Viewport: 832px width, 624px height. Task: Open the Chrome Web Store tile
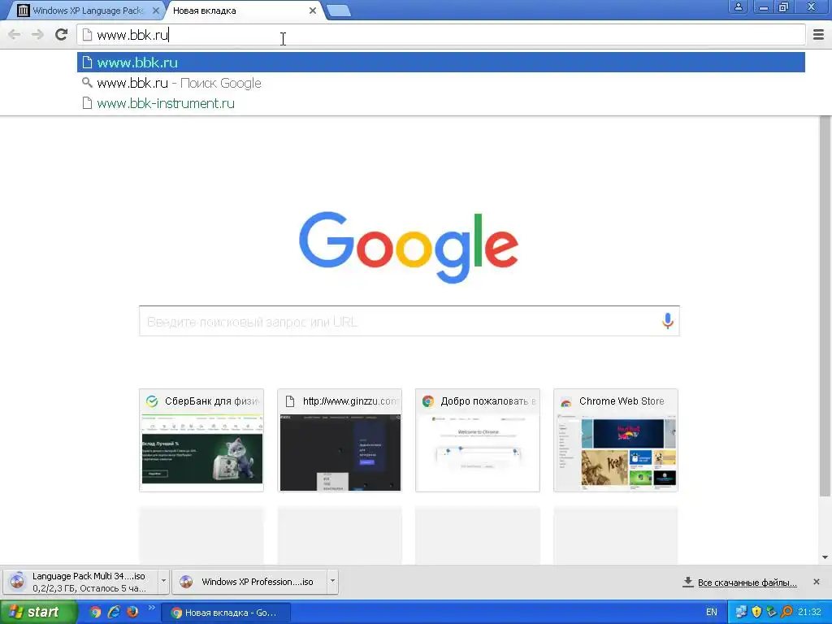(x=616, y=440)
